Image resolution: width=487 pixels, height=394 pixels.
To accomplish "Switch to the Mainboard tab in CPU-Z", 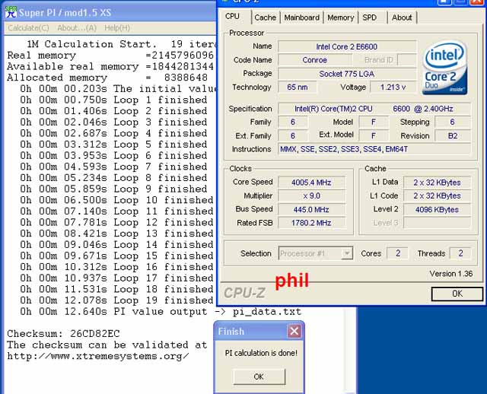I will (301, 17).
